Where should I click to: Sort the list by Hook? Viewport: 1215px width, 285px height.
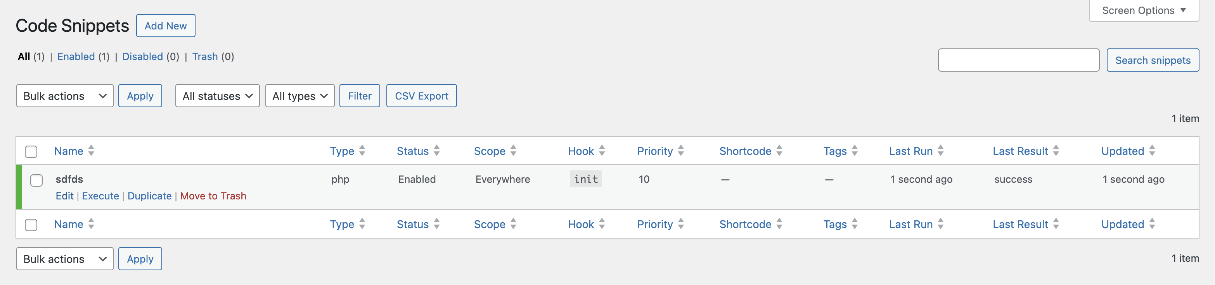[580, 151]
